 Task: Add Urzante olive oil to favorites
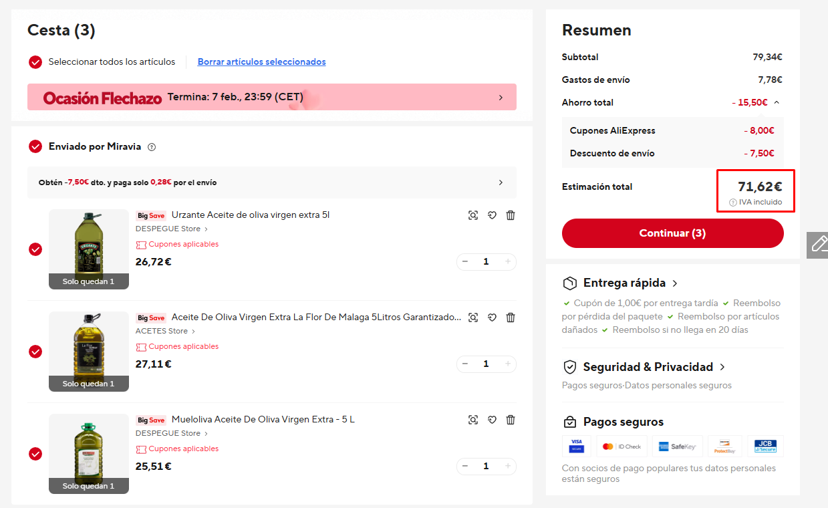492,215
